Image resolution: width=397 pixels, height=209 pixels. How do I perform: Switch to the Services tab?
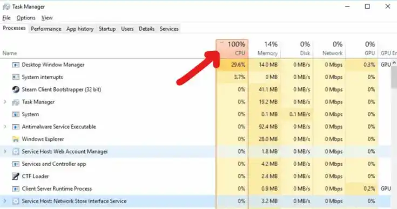click(x=169, y=29)
